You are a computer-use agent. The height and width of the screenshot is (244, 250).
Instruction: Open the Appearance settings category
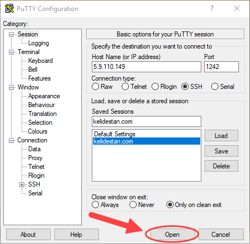(44, 96)
